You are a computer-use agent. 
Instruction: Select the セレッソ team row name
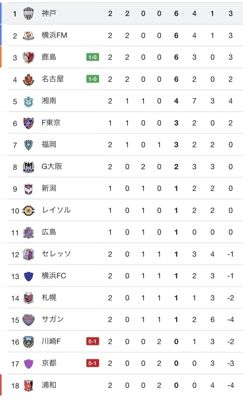[x=56, y=254]
